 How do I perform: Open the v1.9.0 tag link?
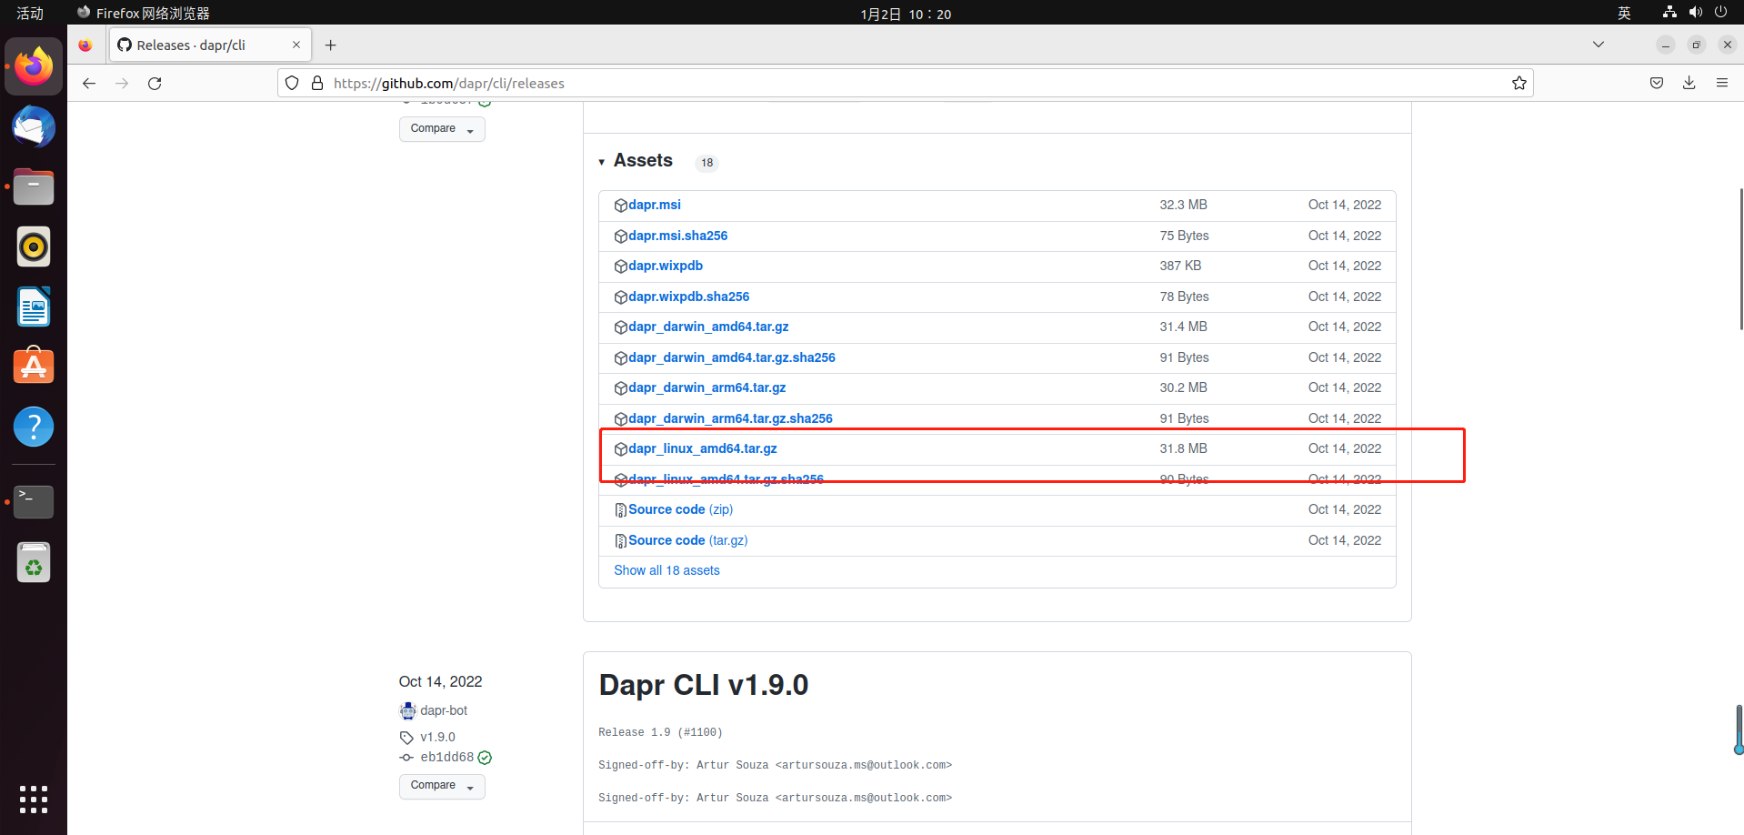(x=437, y=737)
